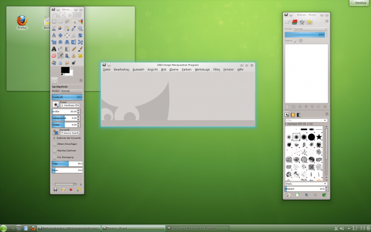This screenshot has width=371, height=232.
Task: Select the Paintbrush tool
Action: point(80,49)
